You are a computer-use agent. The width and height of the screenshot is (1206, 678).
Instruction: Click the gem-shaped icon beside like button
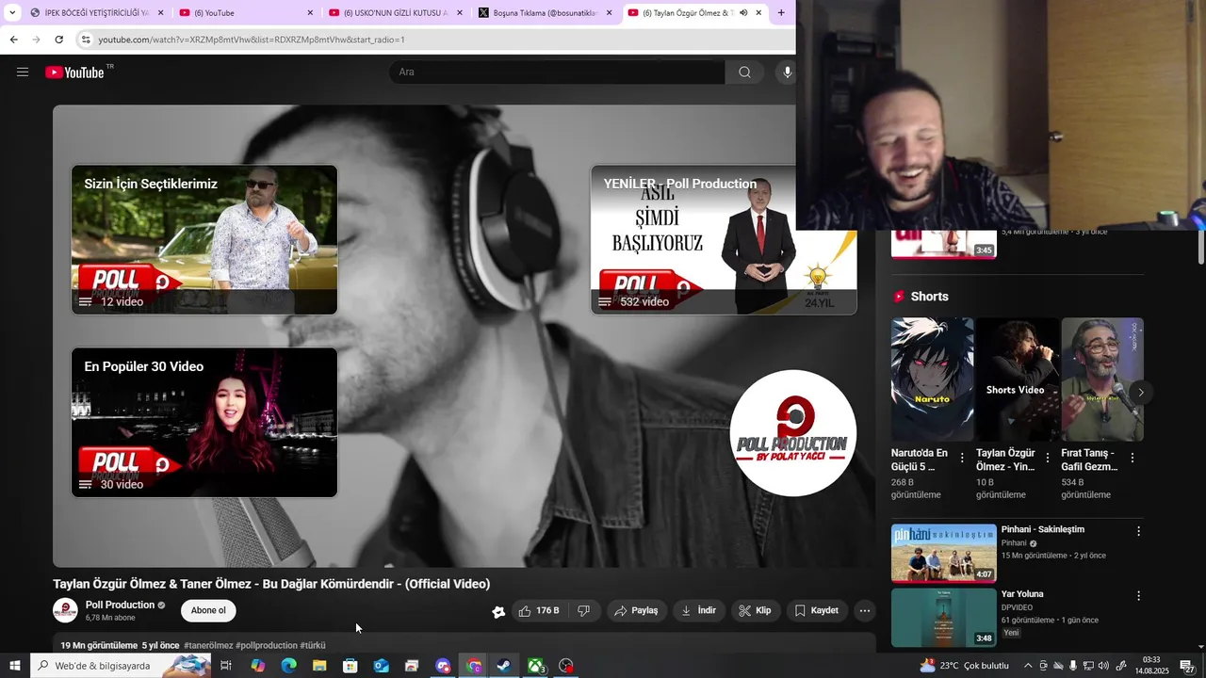pyautogui.click(x=498, y=611)
